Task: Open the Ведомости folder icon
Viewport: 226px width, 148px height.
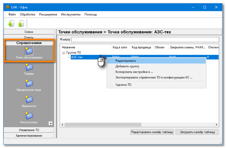Action: click(29, 100)
